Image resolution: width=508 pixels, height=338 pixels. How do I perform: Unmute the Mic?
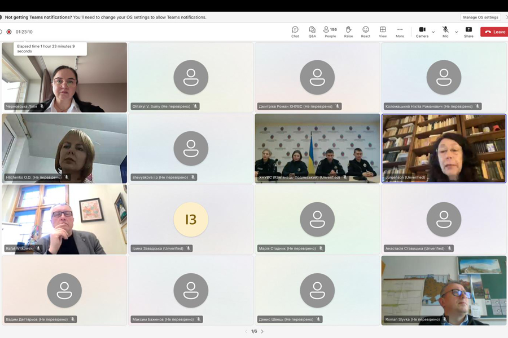tap(445, 32)
